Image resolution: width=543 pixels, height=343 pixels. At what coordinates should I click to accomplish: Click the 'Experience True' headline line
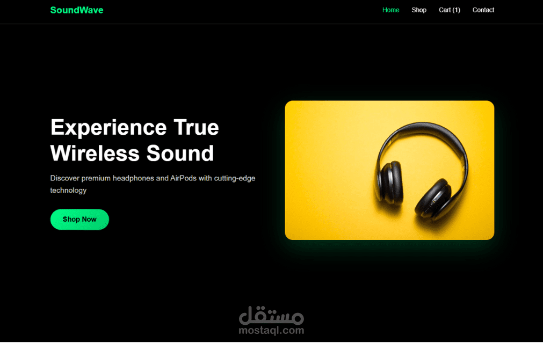[x=135, y=127]
